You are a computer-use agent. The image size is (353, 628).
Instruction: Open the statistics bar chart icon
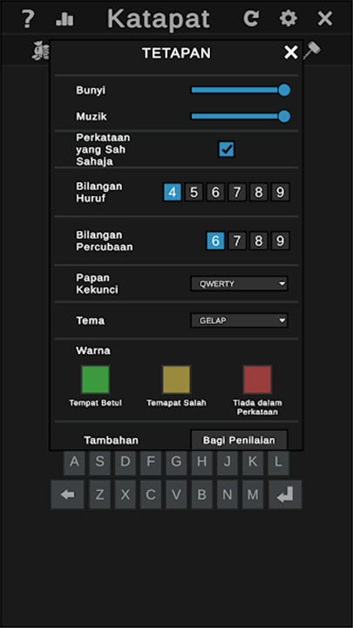(64, 19)
